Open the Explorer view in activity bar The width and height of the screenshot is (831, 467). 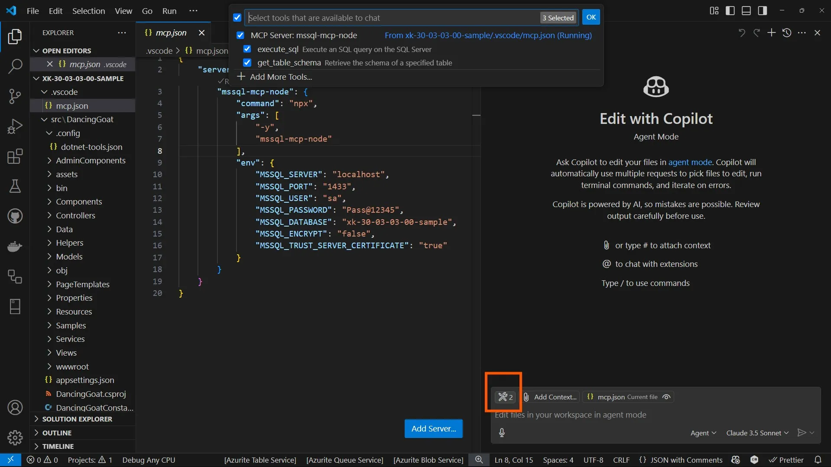(15, 37)
